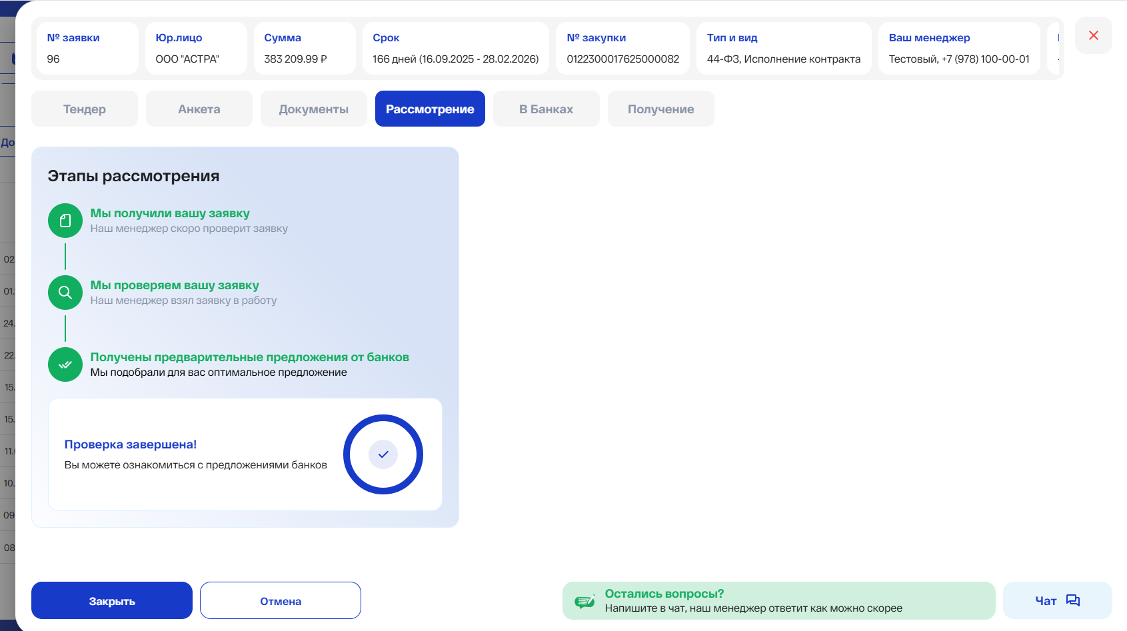1127x631 pixels.
Task: Click the magnifier icon for application review
Action: tap(65, 293)
